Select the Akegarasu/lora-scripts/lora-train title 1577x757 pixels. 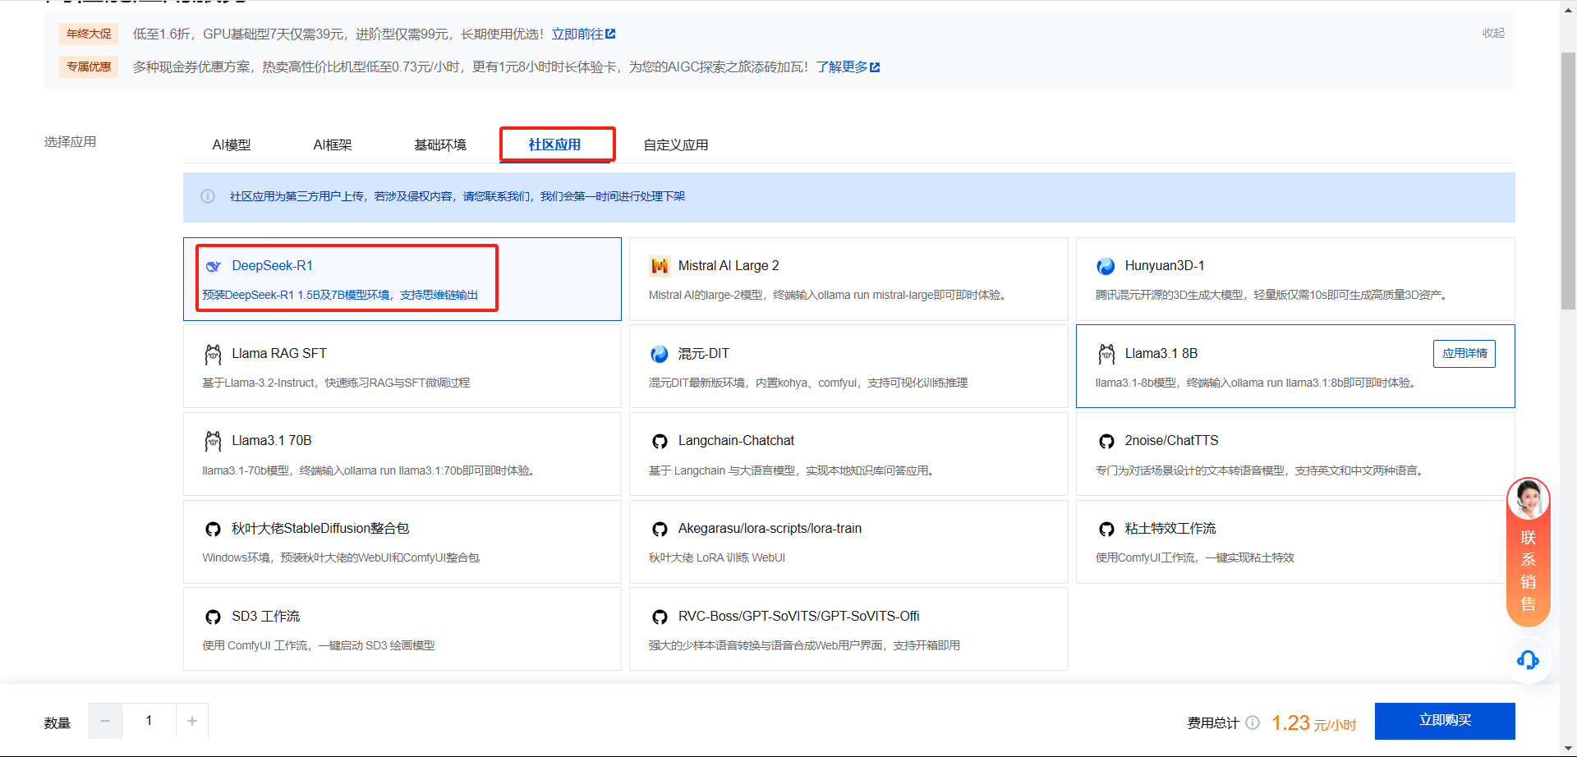(x=770, y=529)
